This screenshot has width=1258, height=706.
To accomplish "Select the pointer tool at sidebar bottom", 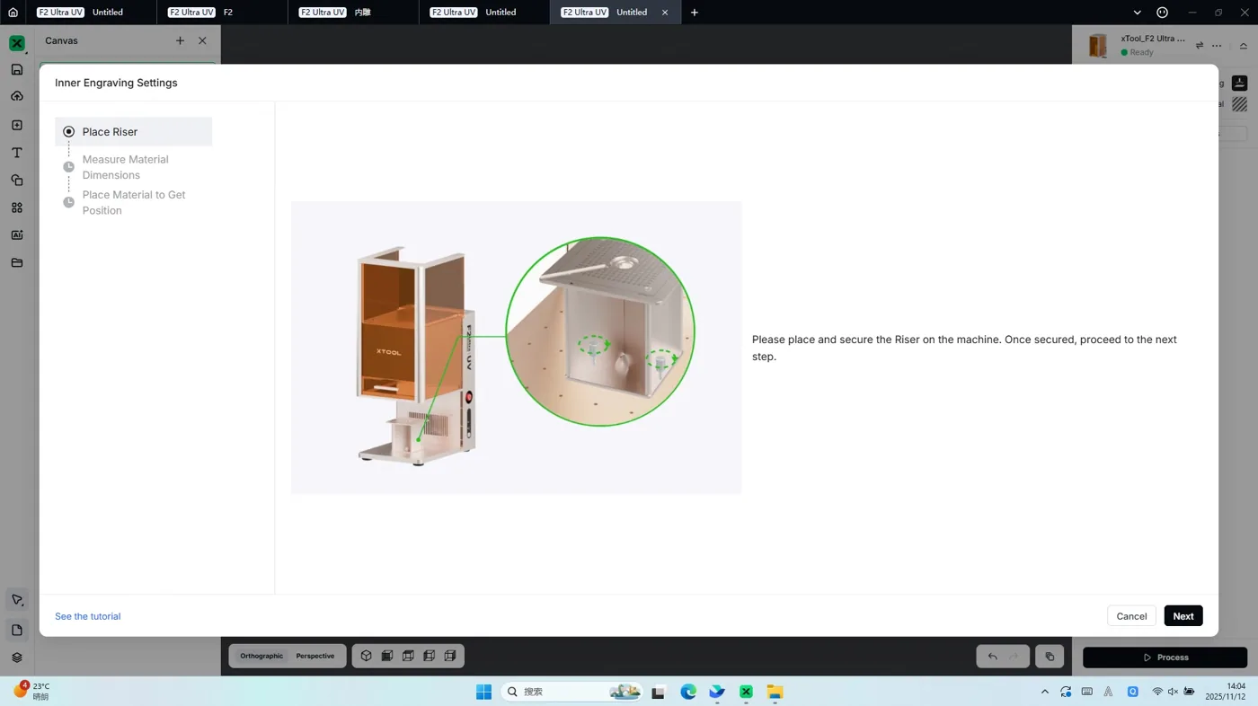I will (x=17, y=600).
